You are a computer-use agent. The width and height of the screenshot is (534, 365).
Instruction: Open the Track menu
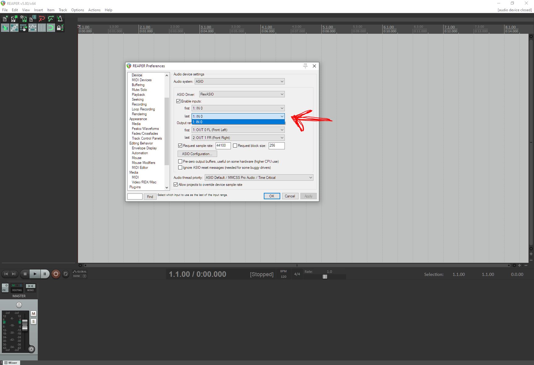63,10
